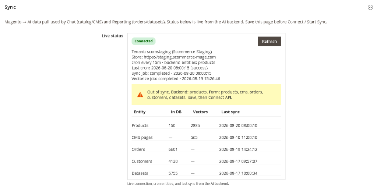Click the Vectors column header
The height and width of the screenshot is (188, 377).
200,112
